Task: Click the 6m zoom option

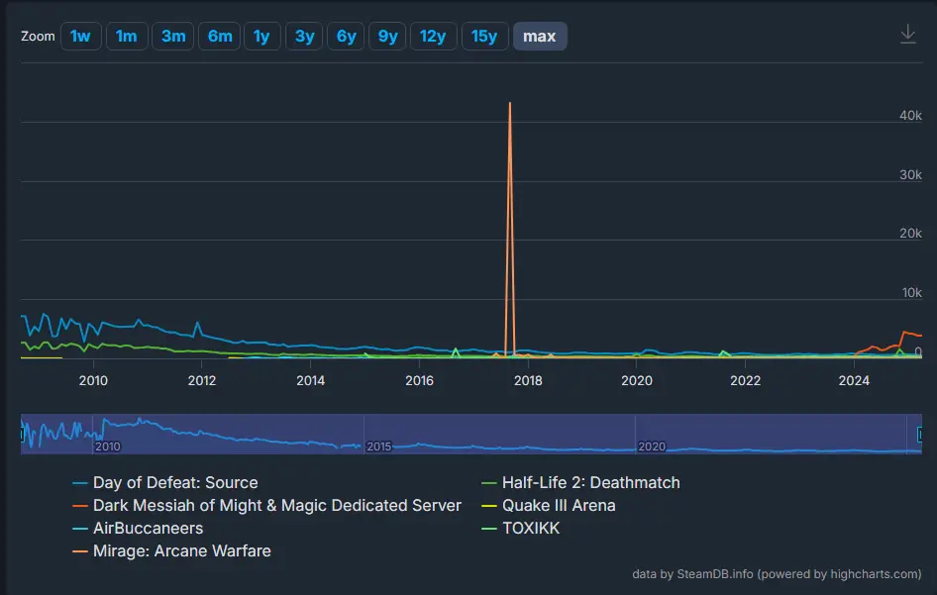Action: (219, 36)
